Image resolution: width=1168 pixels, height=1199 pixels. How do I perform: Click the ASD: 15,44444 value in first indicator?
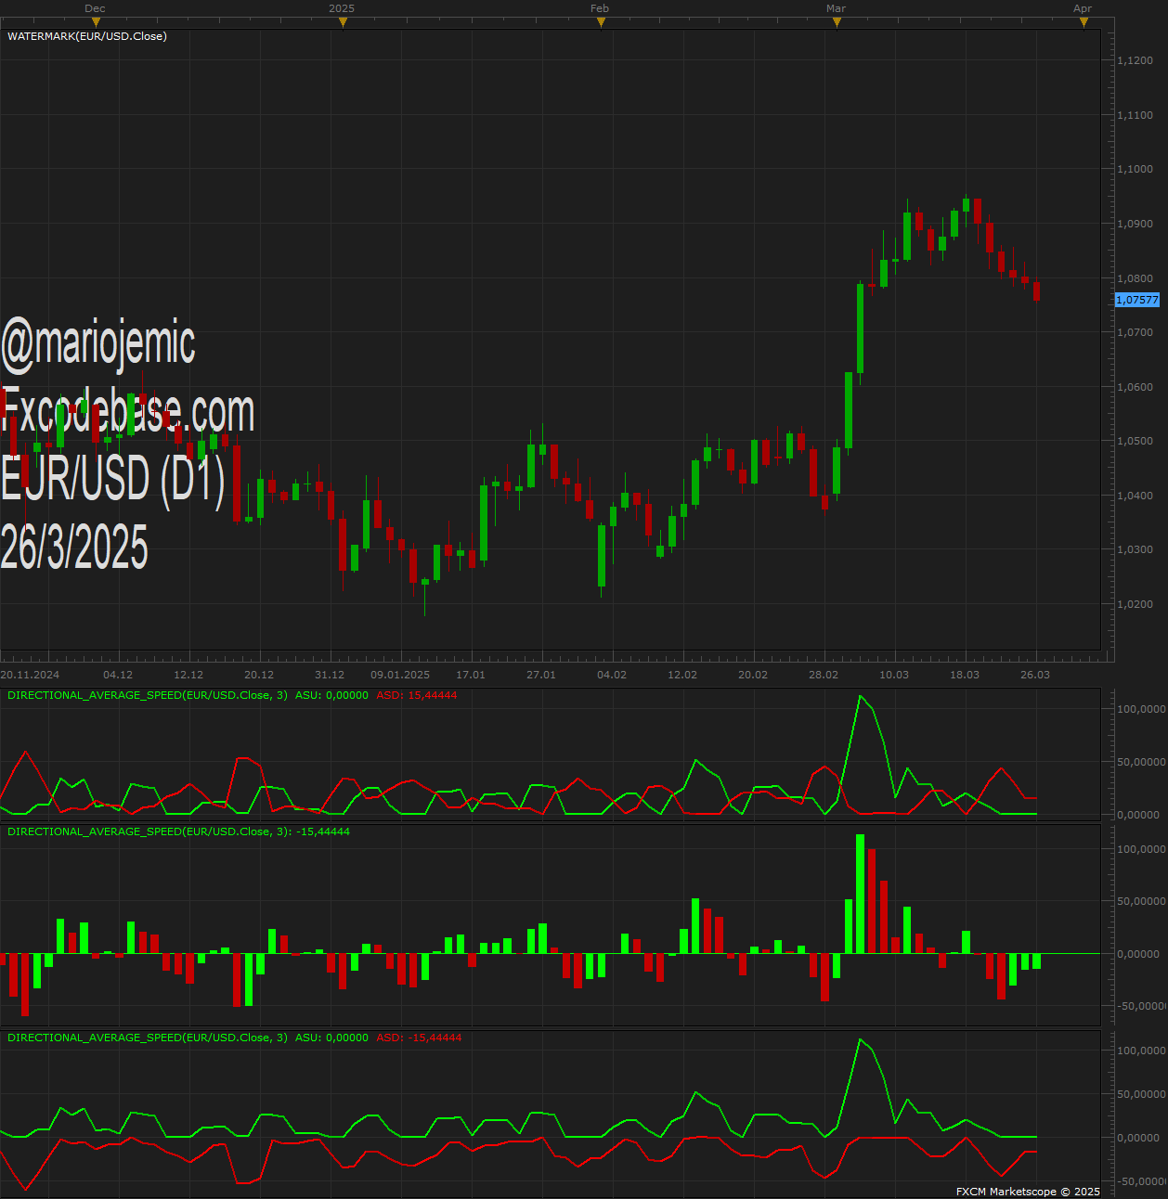coord(417,695)
